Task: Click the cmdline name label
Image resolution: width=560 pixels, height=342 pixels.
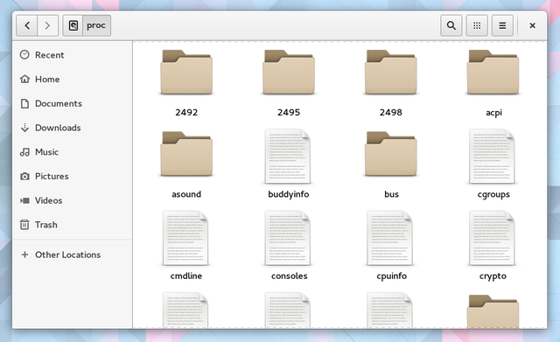Action: pyautogui.click(x=186, y=276)
